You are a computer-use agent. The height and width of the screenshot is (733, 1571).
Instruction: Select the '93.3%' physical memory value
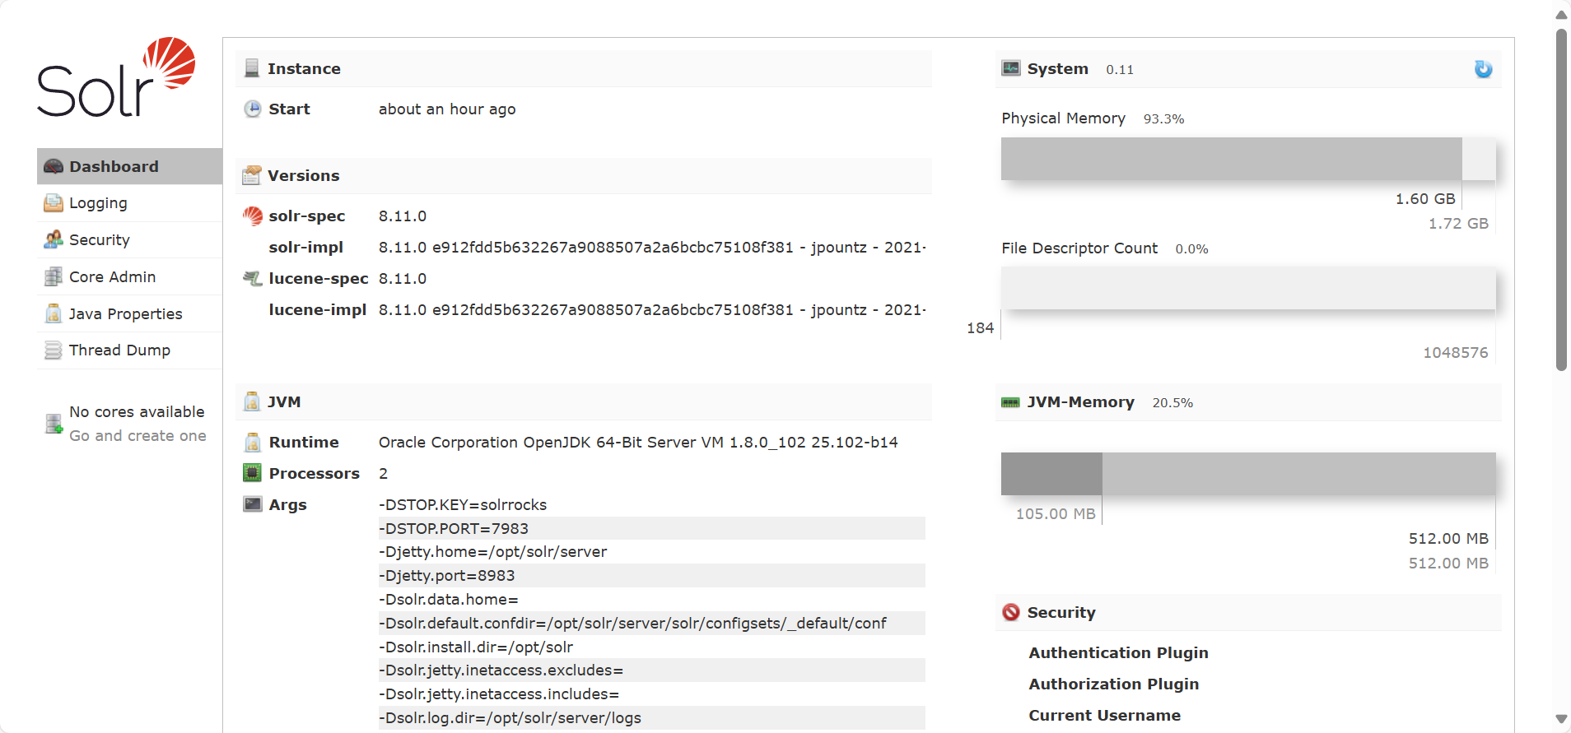1163,119
